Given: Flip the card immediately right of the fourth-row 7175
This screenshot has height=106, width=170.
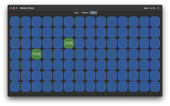Looking at the screenshot, I should 47,54.
